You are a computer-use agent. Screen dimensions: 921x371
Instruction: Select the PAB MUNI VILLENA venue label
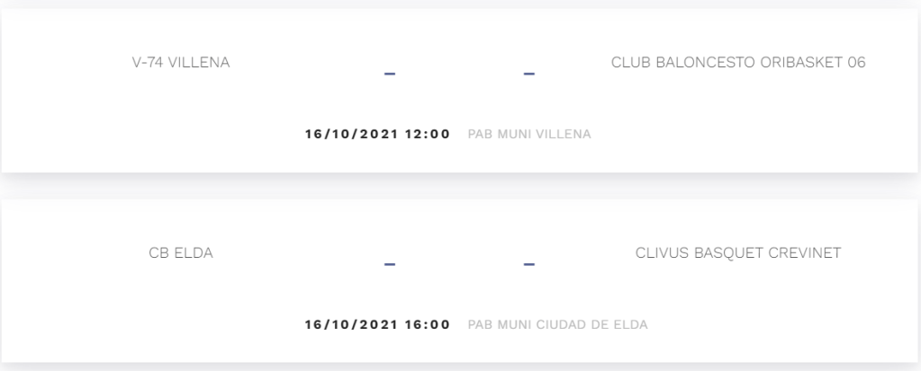(529, 135)
